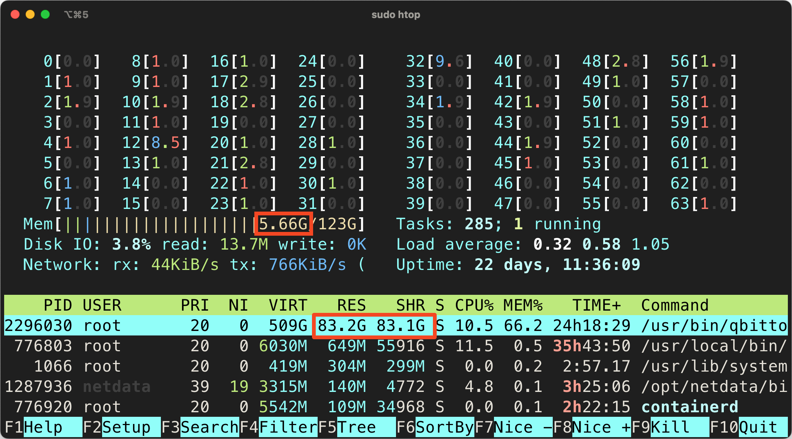Sort by the USER column header

click(x=102, y=305)
